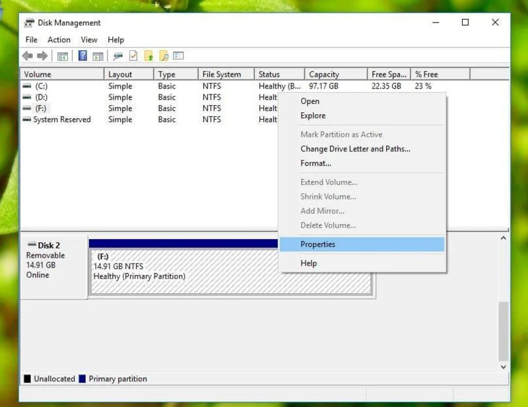The width and height of the screenshot is (528, 407).
Task: Click the checklist settings toolbar icon
Action: [178, 55]
